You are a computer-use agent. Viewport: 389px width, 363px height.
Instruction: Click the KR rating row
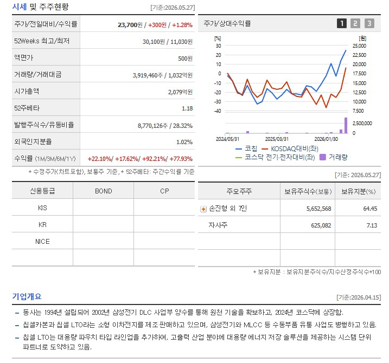tap(42, 224)
